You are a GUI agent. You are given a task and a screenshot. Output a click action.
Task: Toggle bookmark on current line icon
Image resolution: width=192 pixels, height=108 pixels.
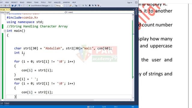(90, 5)
